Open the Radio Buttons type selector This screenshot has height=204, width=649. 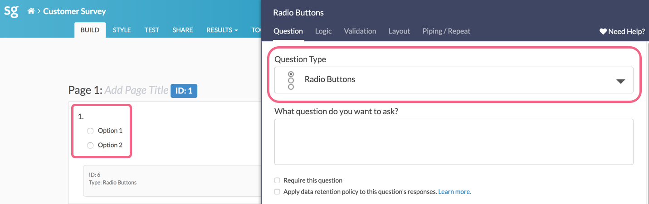click(454, 80)
